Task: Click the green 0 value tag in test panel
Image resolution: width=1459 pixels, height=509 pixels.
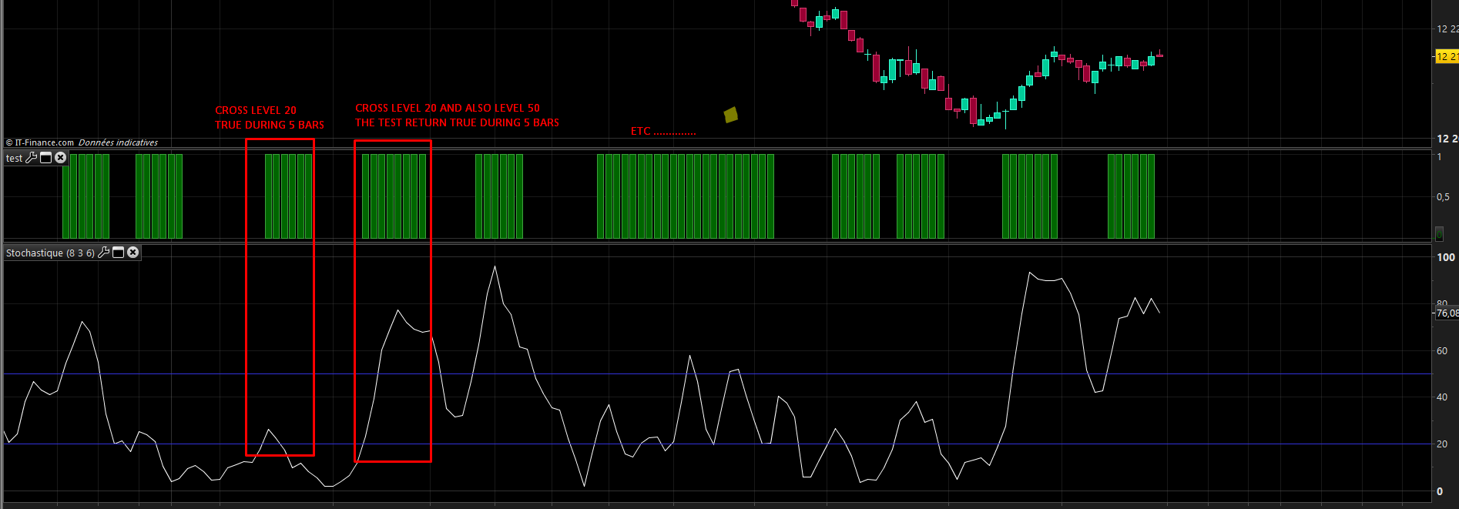Action: [1439, 233]
